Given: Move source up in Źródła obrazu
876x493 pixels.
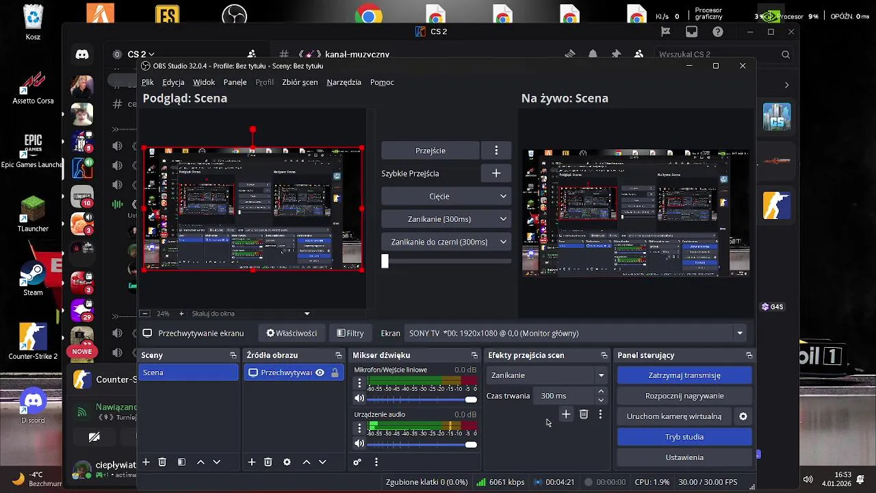Looking at the screenshot, I should point(307,462).
